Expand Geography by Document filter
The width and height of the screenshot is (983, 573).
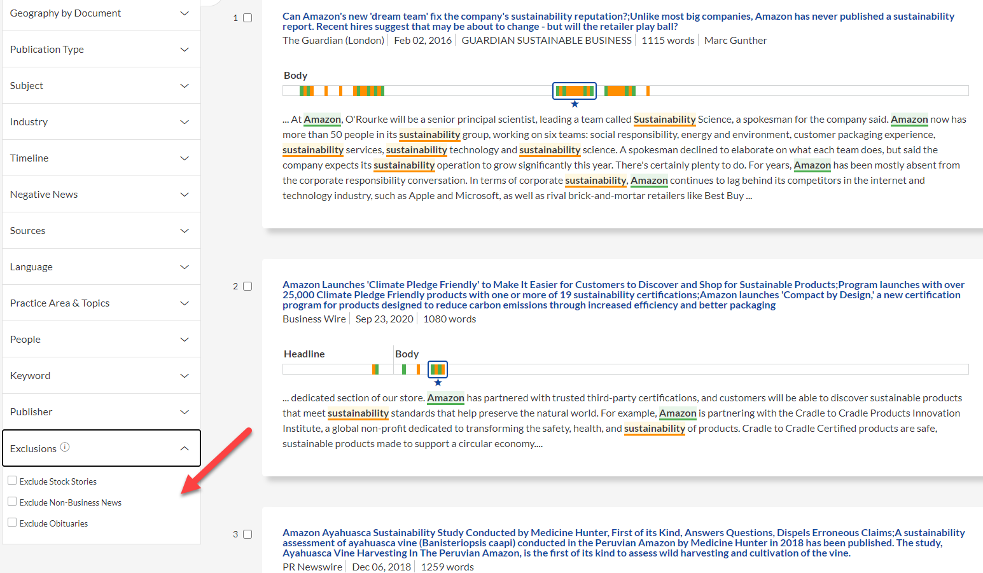(x=101, y=13)
